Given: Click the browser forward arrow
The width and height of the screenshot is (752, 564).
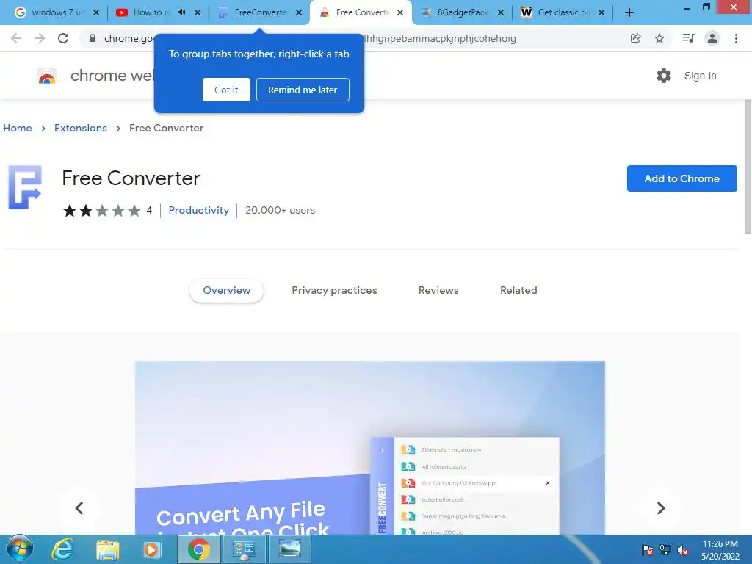Looking at the screenshot, I should (x=40, y=38).
